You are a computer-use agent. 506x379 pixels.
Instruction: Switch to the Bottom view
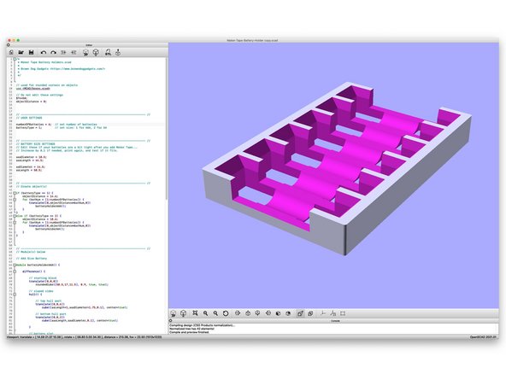[x=258, y=313]
